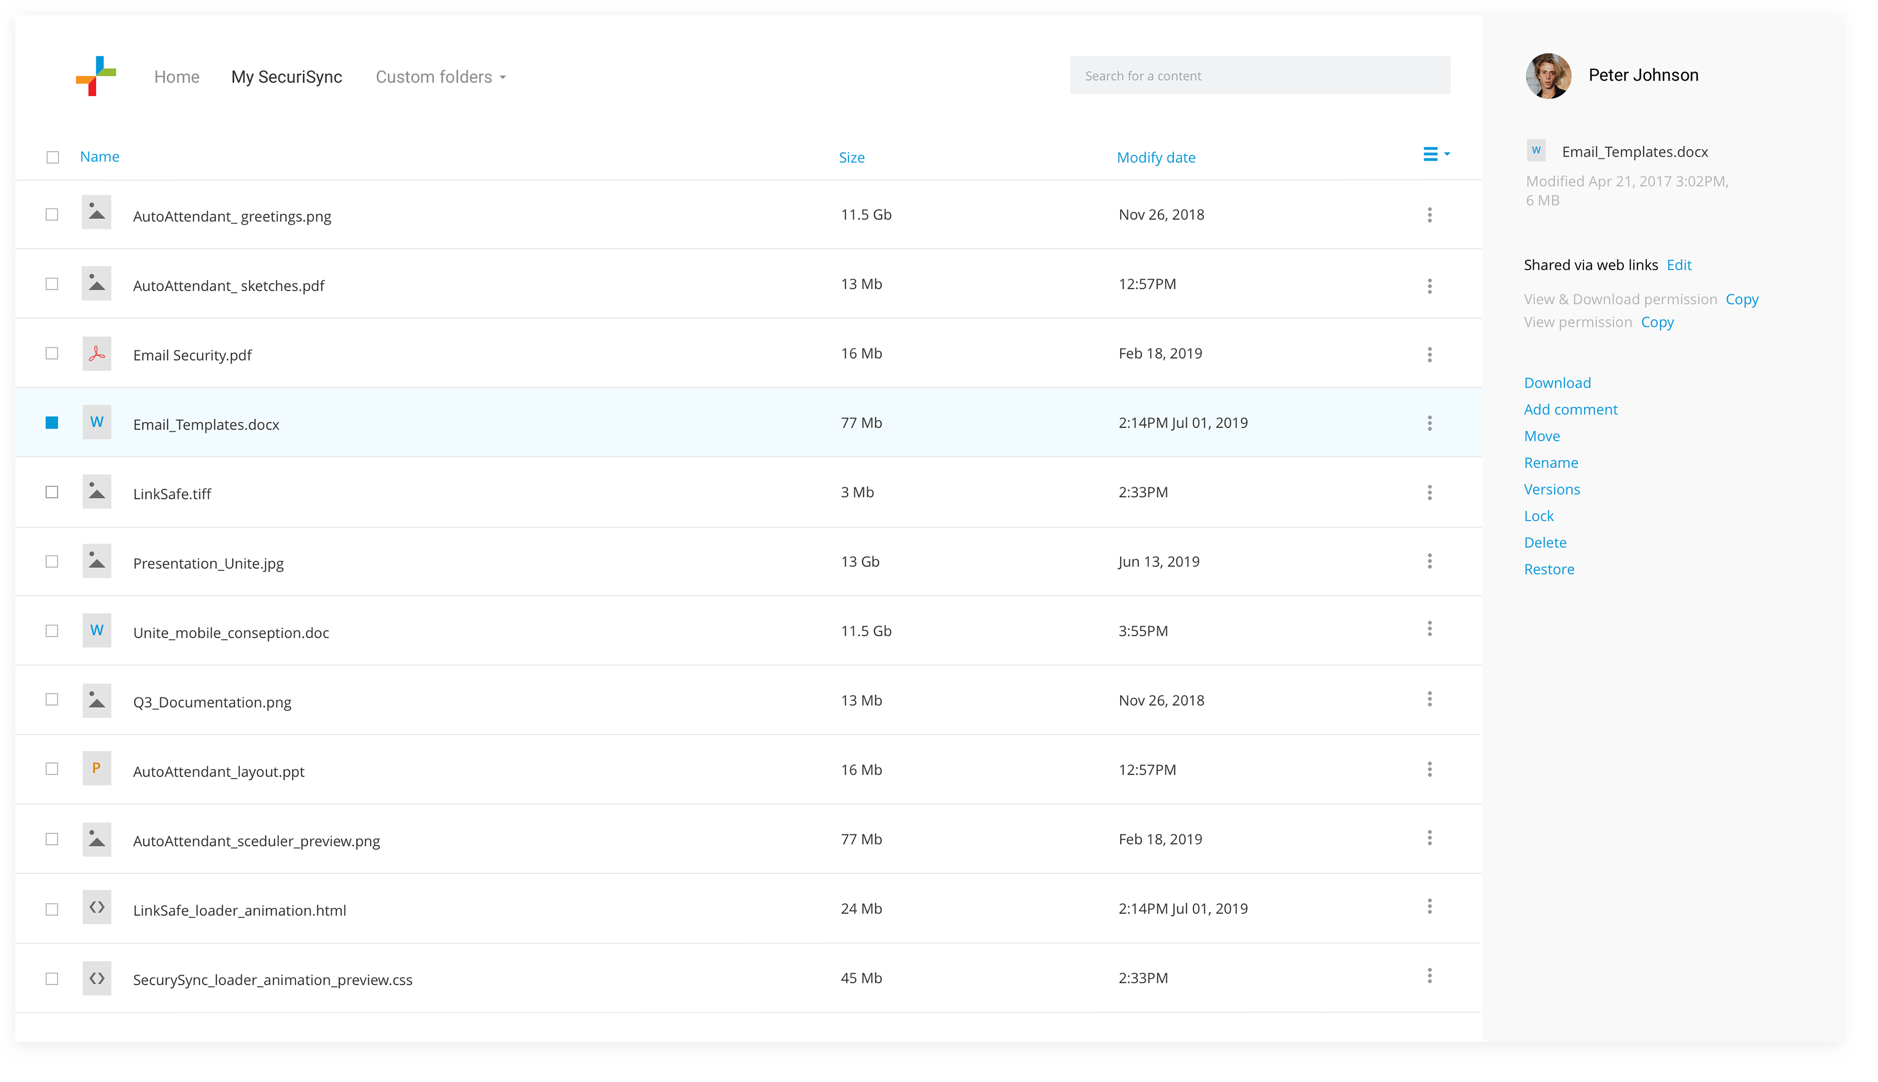Click the Rename action link
Viewport: 1878px width, 1082px height.
[x=1551, y=463]
